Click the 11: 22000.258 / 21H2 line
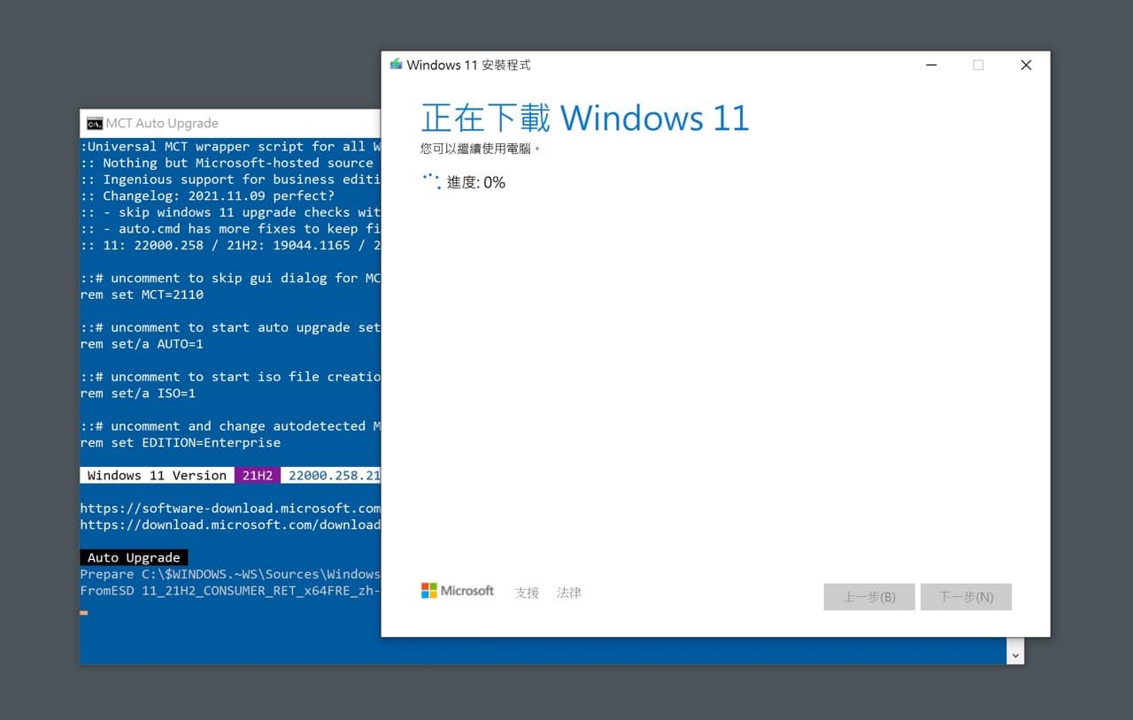 (x=230, y=245)
